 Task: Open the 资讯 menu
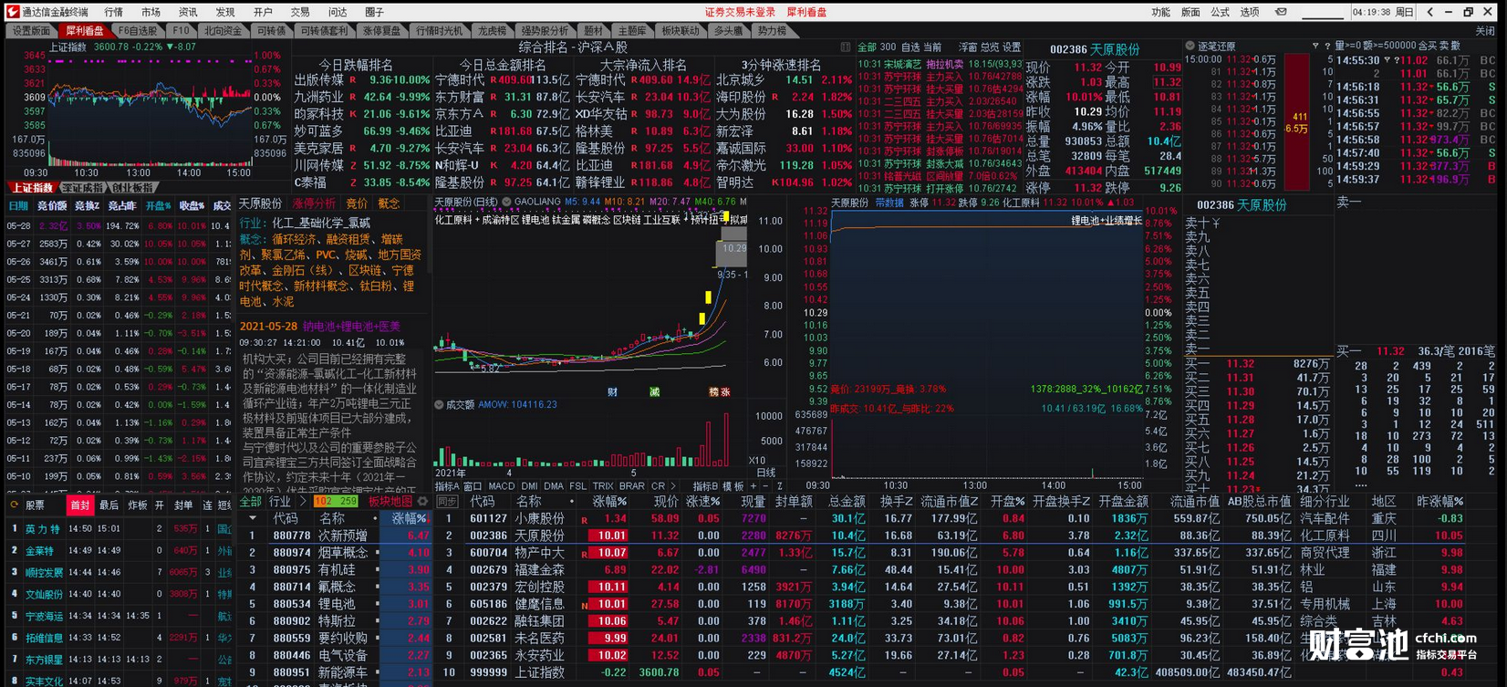point(188,12)
